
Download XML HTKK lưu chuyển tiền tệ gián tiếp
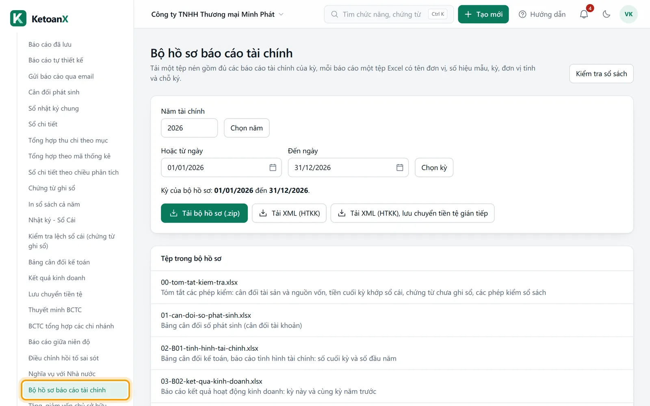413,213
